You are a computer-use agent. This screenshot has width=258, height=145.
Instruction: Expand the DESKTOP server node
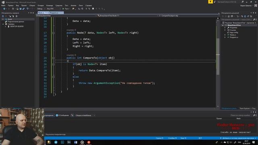(6, 26)
